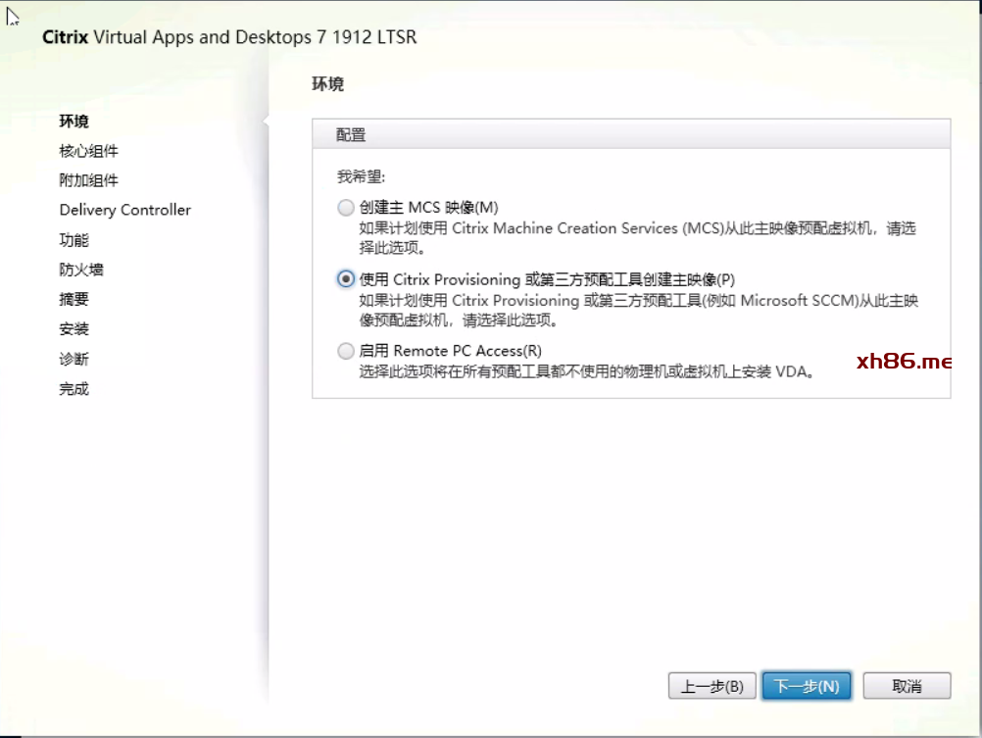Viewport: 982px width, 738px height.
Task: Click the 我希望: label above the options
Action: tap(361, 177)
